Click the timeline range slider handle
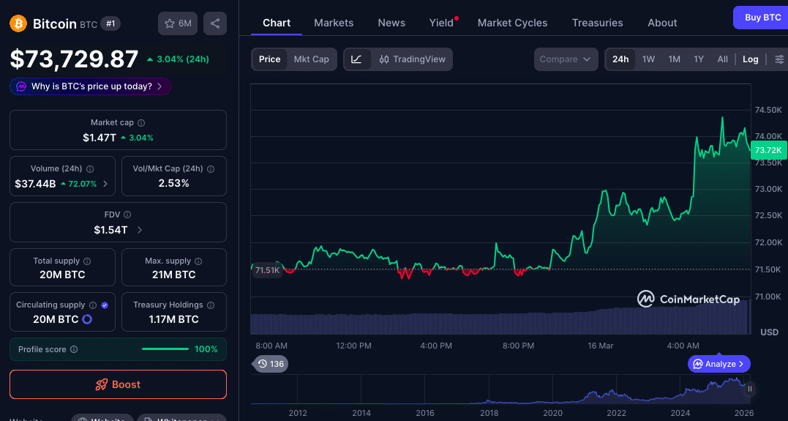 pos(749,389)
